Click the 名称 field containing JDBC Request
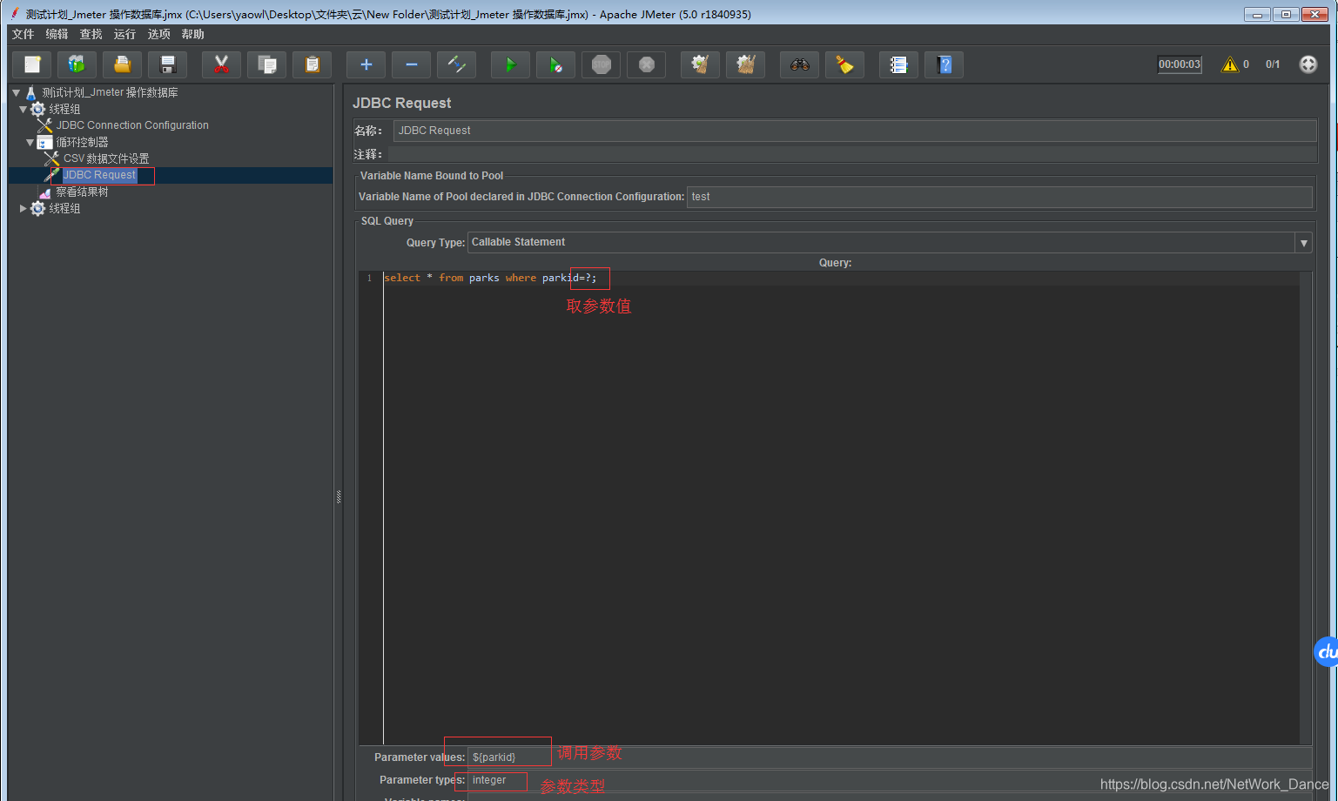Image resolution: width=1338 pixels, height=801 pixels. tap(855, 131)
